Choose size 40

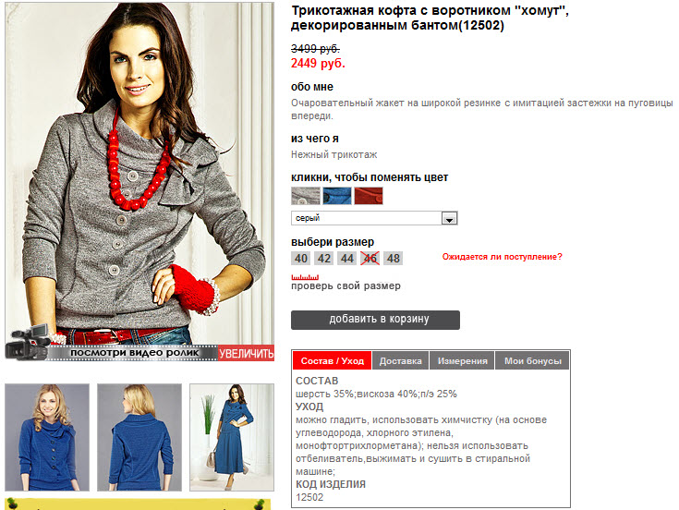click(x=301, y=259)
